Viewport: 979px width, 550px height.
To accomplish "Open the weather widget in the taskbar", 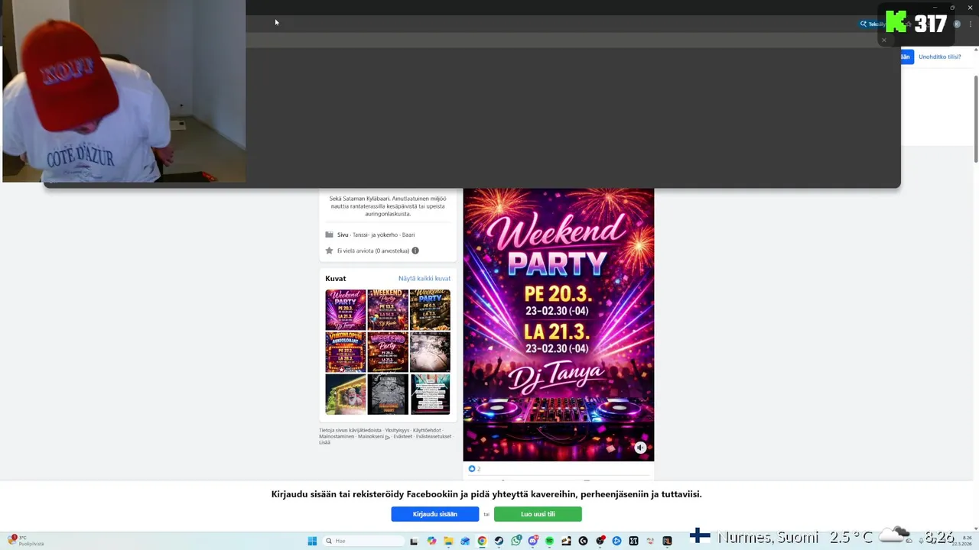I will (x=26, y=541).
